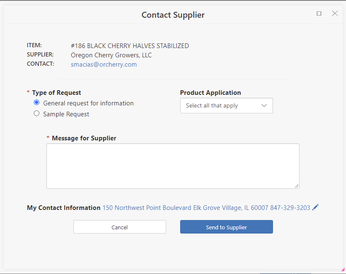This screenshot has height=274, width=346.
Task: Click the "Product Application" field label
Action: [x=211, y=93]
